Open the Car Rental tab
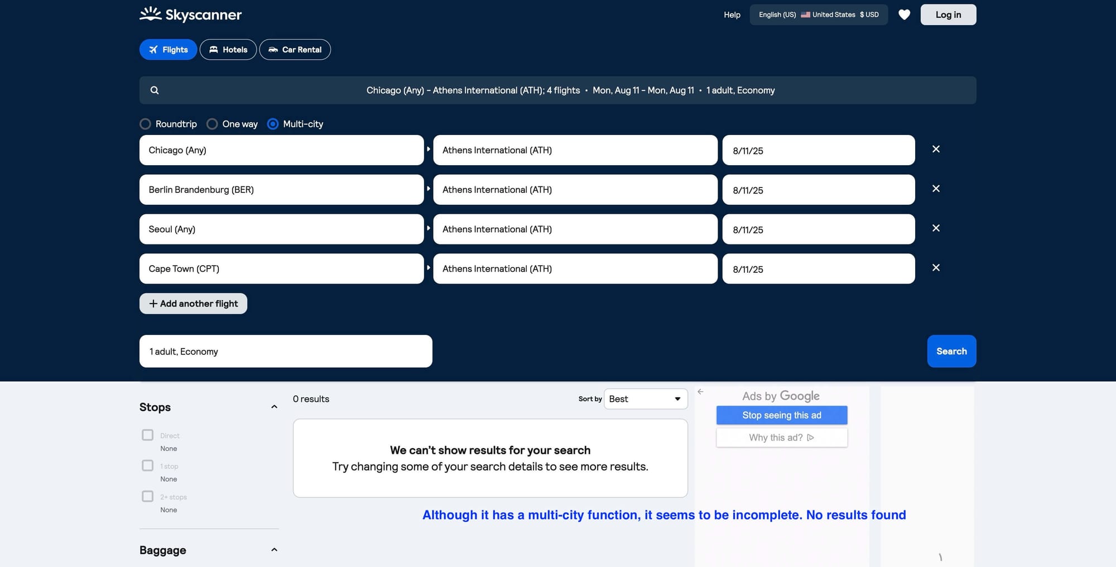 pyautogui.click(x=295, y=50)
